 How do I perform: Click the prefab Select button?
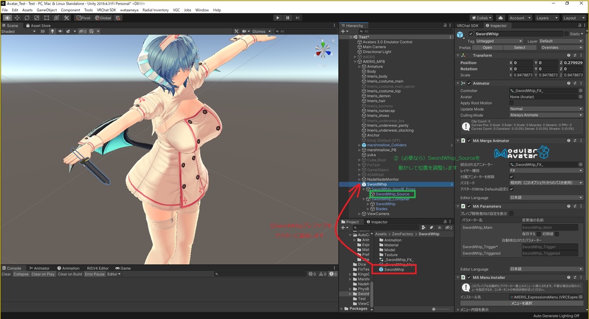pyautogui.click(x=519, y=48)
